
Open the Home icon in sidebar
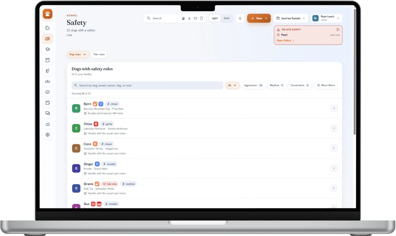coord(48,28)
